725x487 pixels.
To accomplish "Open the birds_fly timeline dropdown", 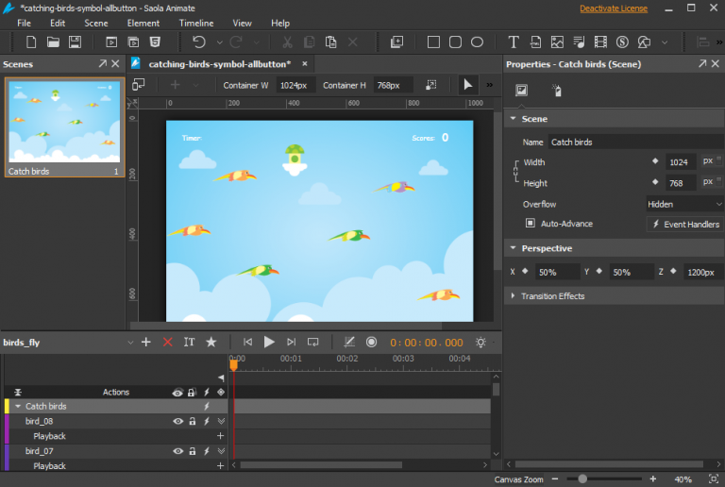I will [130, 343].
